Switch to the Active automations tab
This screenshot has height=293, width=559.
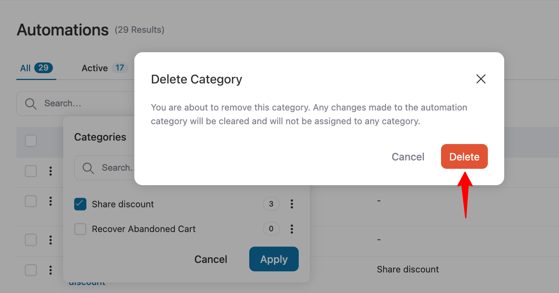tap(95, 68)
